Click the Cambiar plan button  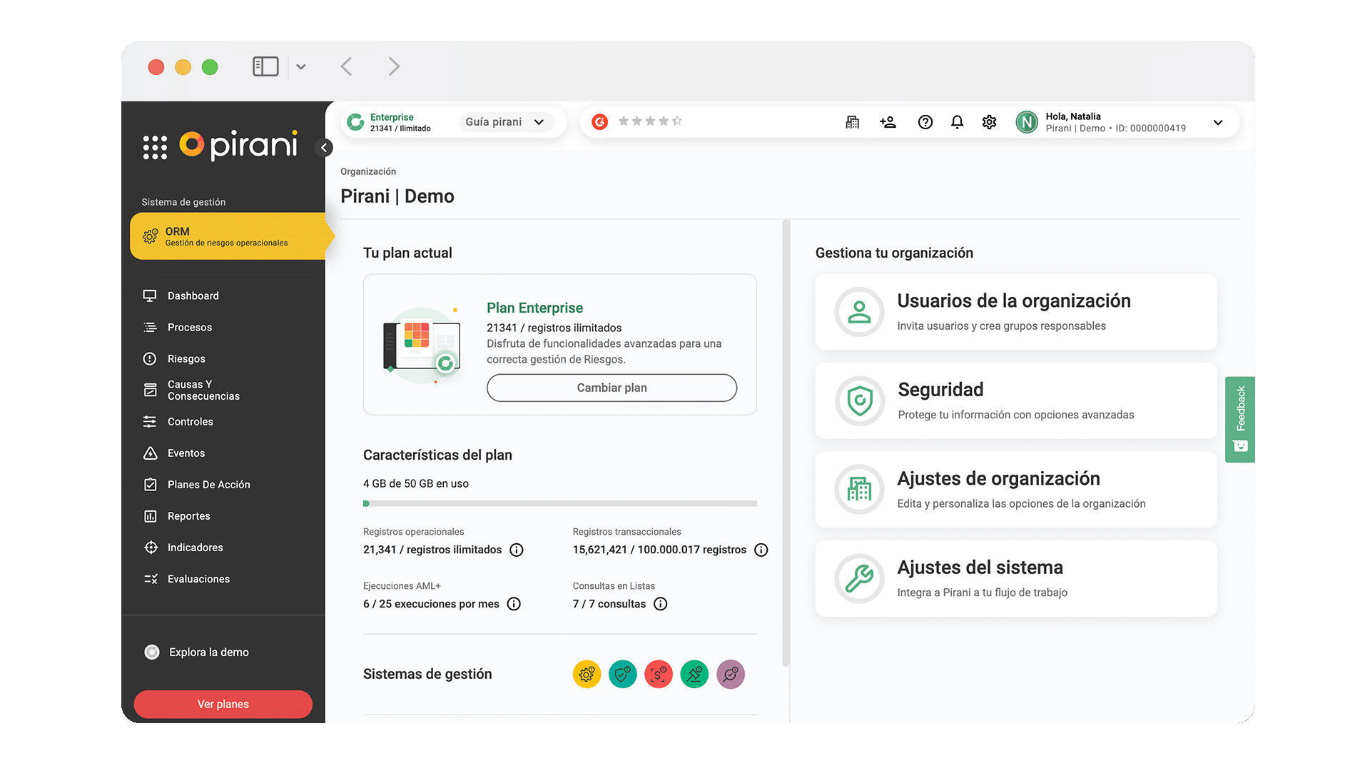[x=612, y=388]
